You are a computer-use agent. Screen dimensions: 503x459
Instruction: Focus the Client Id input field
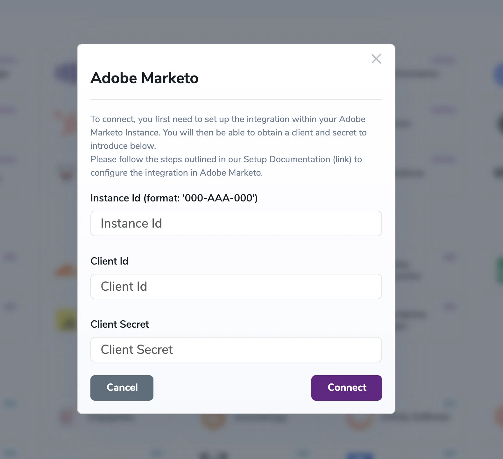(236, 286)
